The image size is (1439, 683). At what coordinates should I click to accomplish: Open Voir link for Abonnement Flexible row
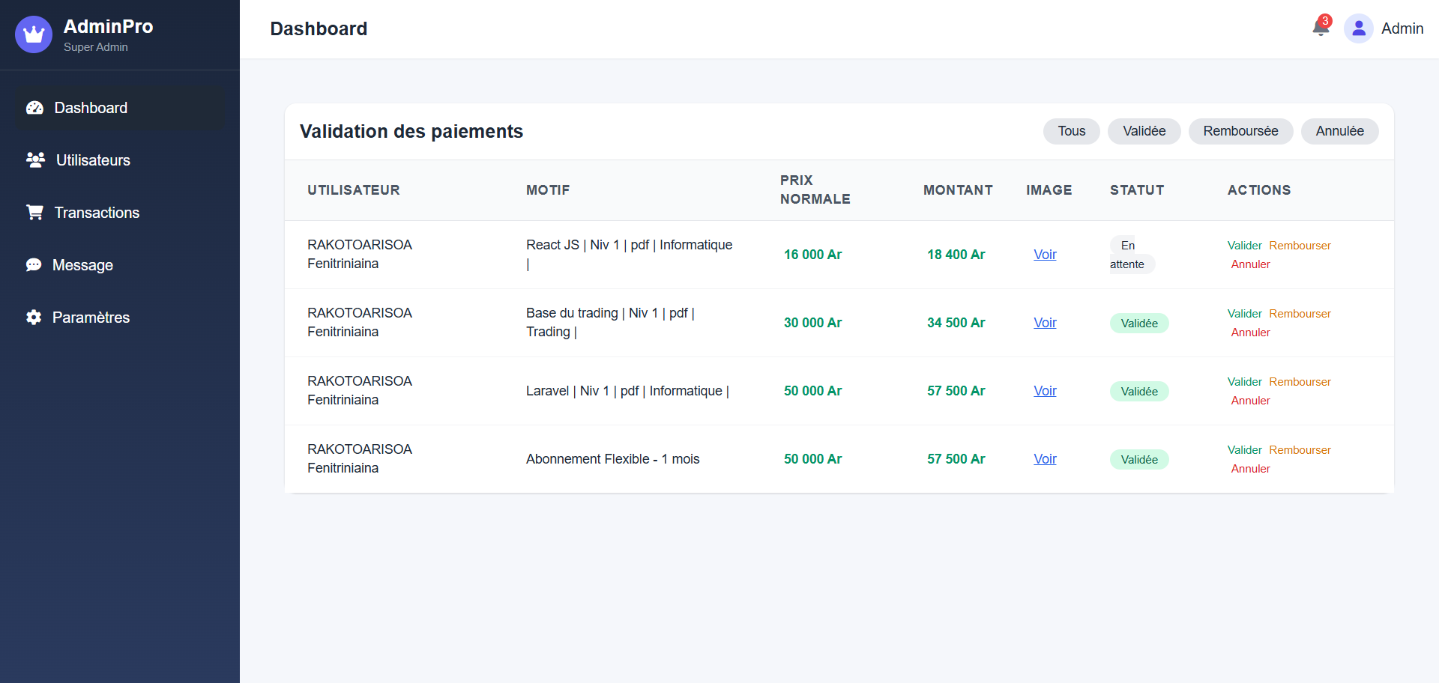tap(1045, 459)
